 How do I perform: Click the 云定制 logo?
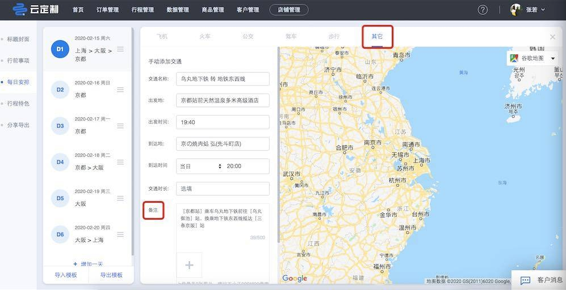pos(35,10)
